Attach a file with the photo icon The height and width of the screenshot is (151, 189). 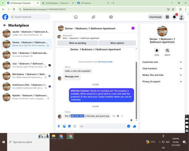[x=64, y=126]
